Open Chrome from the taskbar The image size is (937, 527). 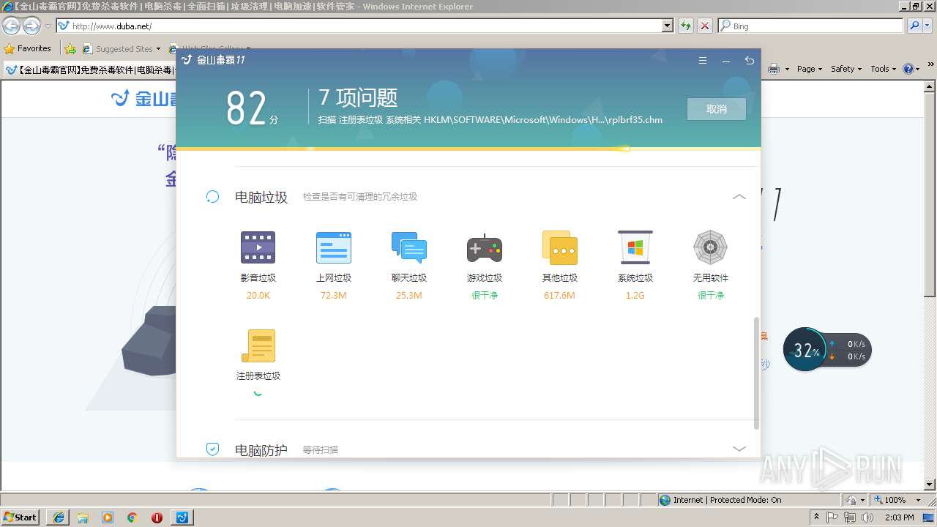pos(132,517)
